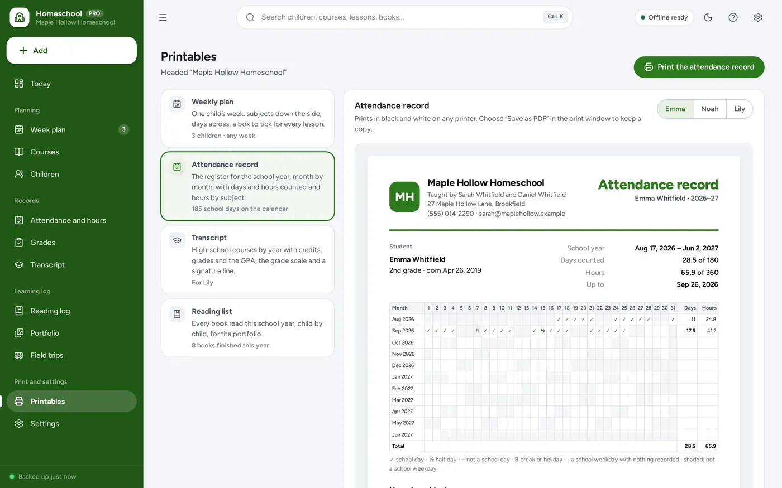Show Emma's attendance record
Viewport: 782px width, 488px height.
pyautogui.click(x=675, y=109)
